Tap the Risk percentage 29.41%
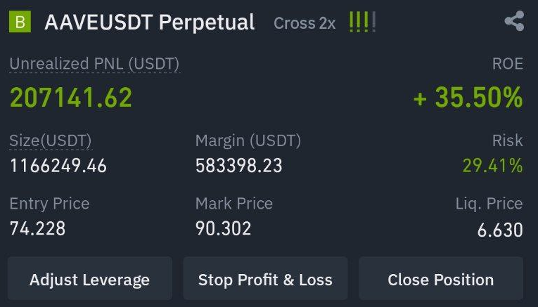This screenshot has height=307, width=538. 493,166
